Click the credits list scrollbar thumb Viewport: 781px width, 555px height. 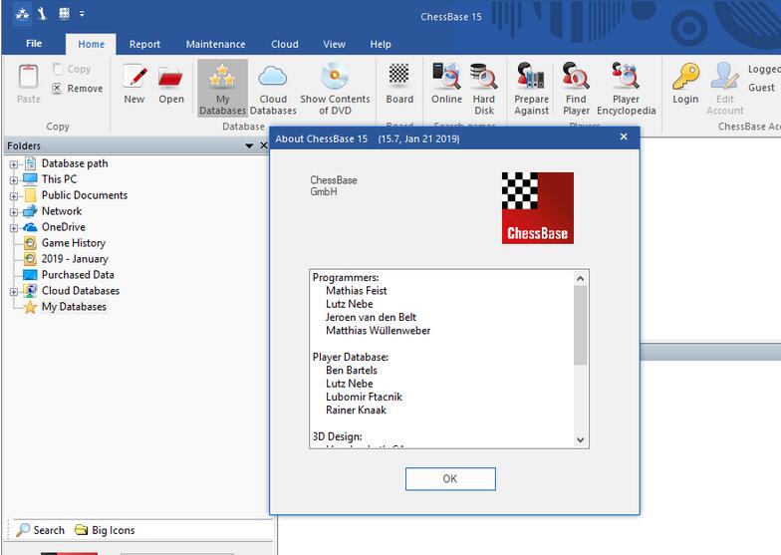tap(580, 325)
